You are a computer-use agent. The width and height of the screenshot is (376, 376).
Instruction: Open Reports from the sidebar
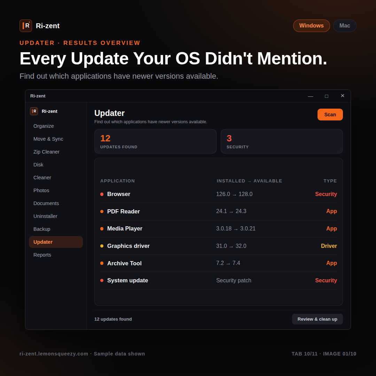click(56, 255)
